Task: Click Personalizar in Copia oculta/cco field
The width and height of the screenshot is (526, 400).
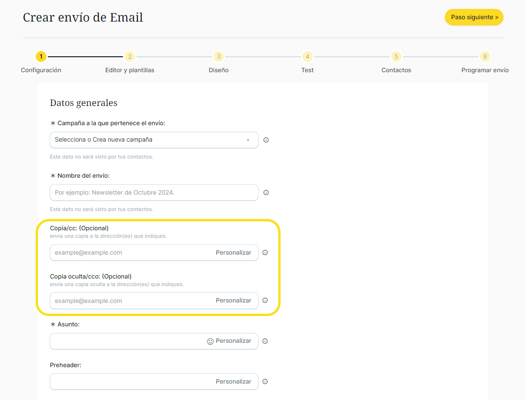Action: (233, 301)
